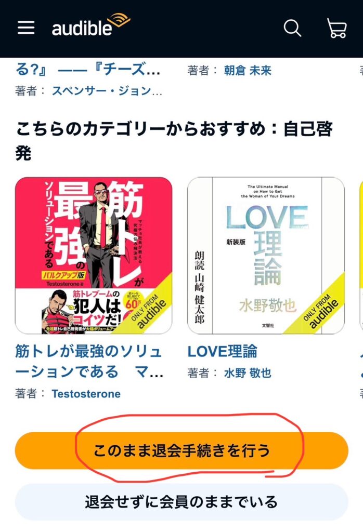Screen dimensions: 363x532
Task: Tap the Audible logo
Action: pos(91,25)
